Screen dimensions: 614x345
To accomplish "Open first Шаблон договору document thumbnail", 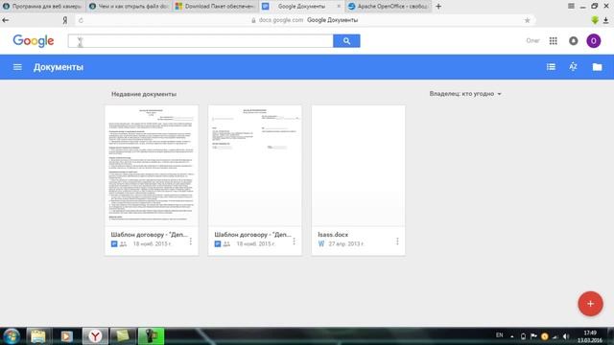I will click(152, 166).
